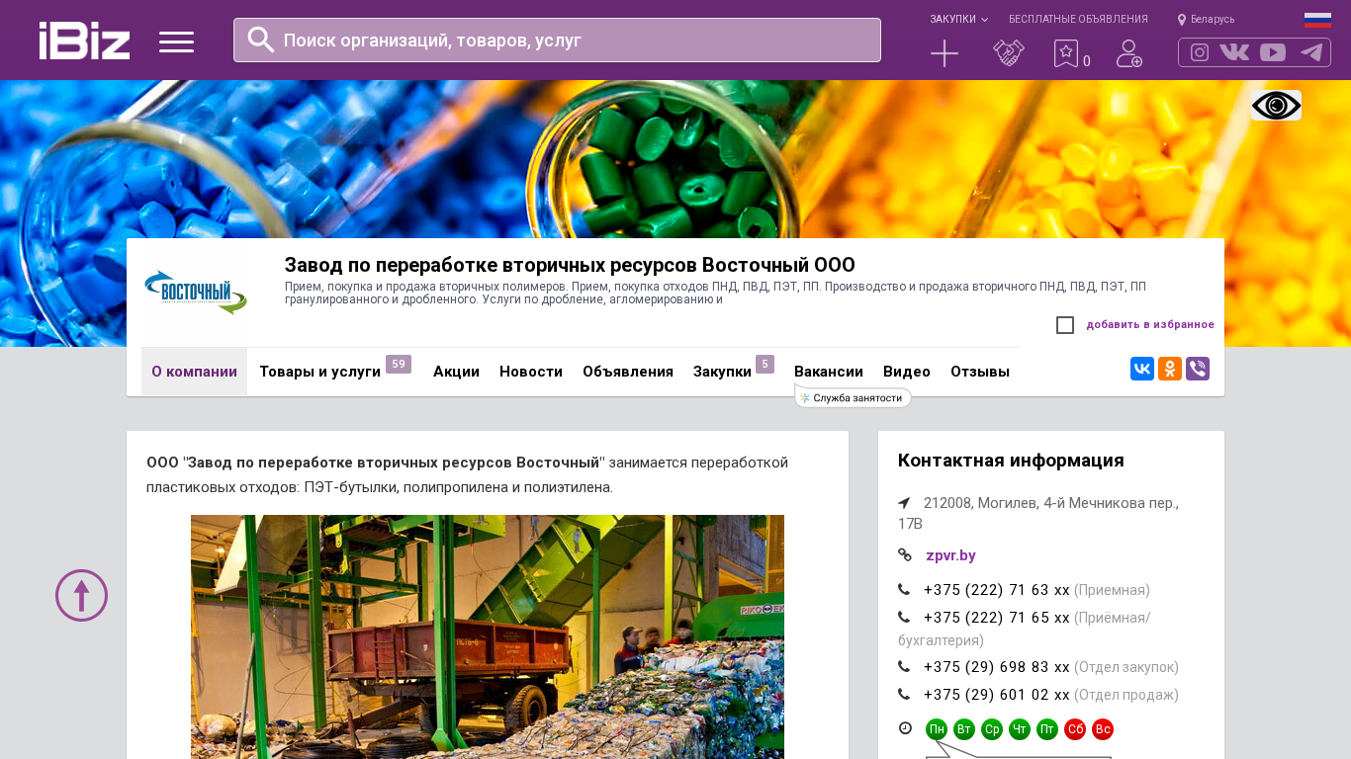Screen dimensions: 1351x759
Task: Click the iBiz logo
Action: [84, 41]
